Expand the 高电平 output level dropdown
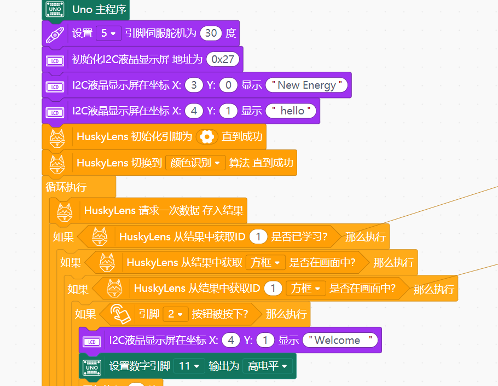 [x=267, y=366]
